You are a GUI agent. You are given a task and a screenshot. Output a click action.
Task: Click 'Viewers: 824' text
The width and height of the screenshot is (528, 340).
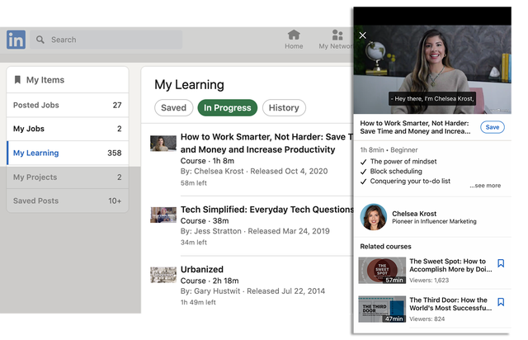[427, 319]
